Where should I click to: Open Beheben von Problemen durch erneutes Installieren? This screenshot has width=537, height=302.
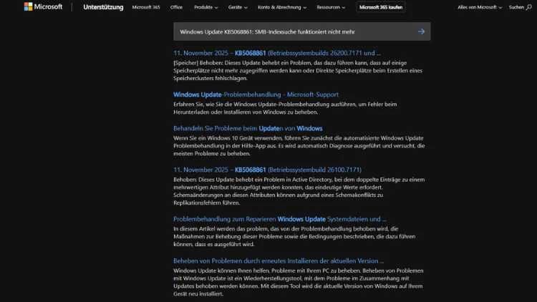click(279, 261)
